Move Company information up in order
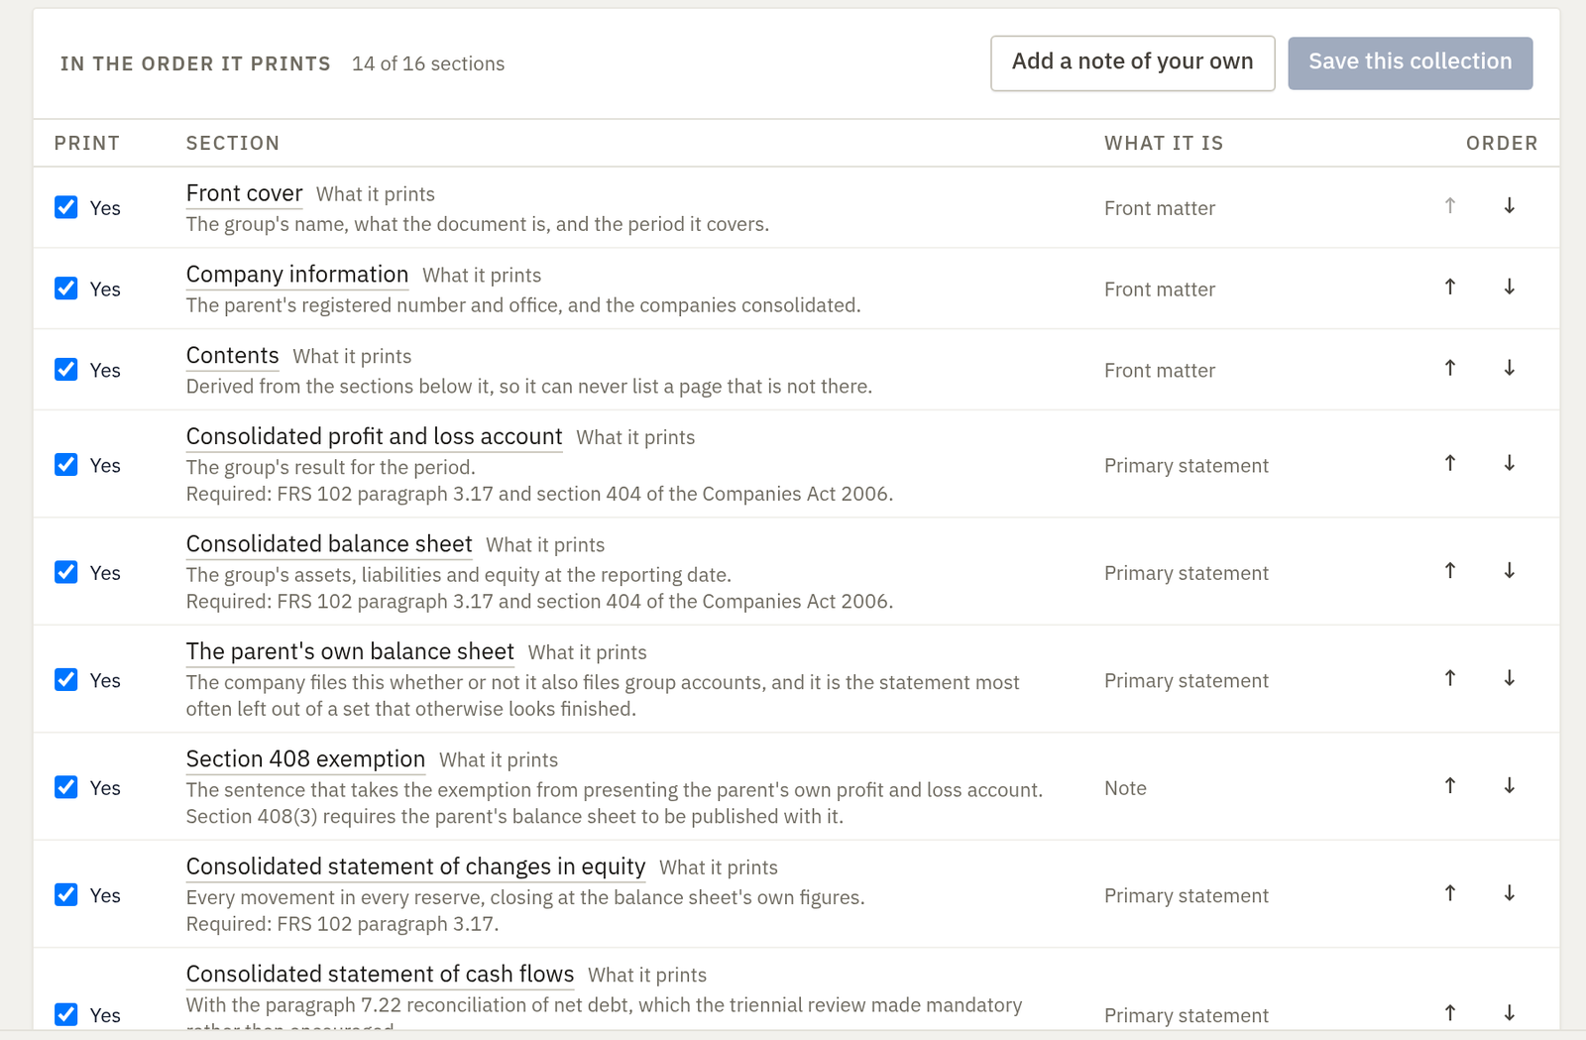 [x=1450, y=288]
